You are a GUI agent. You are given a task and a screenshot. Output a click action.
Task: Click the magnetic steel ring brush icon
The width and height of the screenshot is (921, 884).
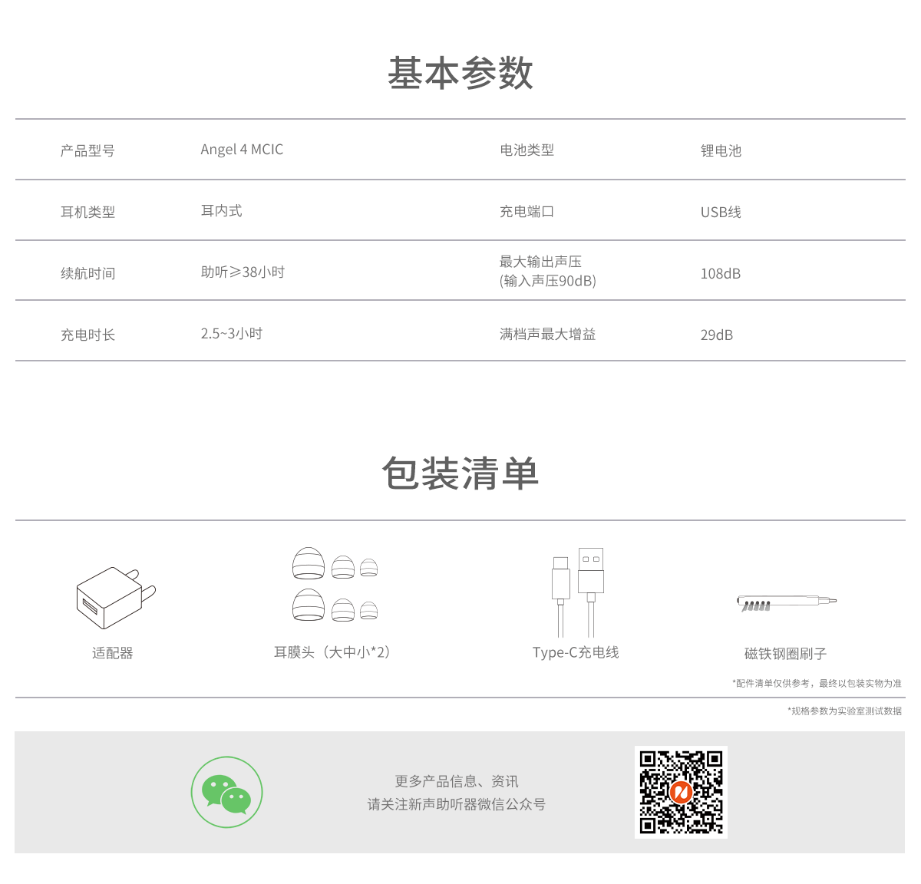(786, 602)
